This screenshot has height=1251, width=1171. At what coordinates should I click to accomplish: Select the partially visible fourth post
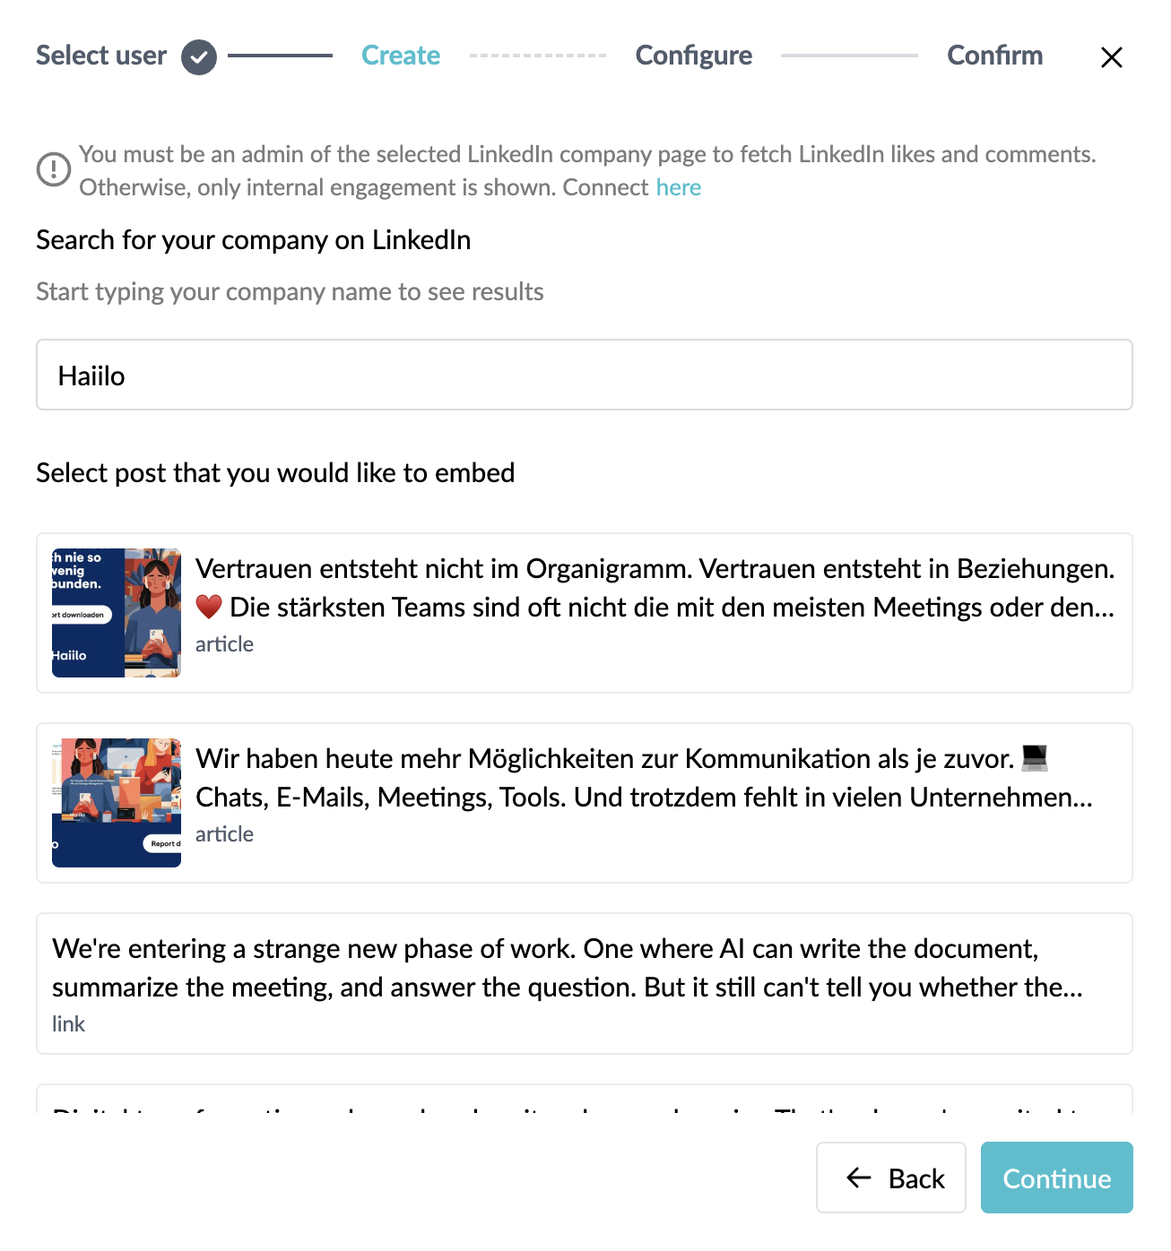[x=585, y=1100]
